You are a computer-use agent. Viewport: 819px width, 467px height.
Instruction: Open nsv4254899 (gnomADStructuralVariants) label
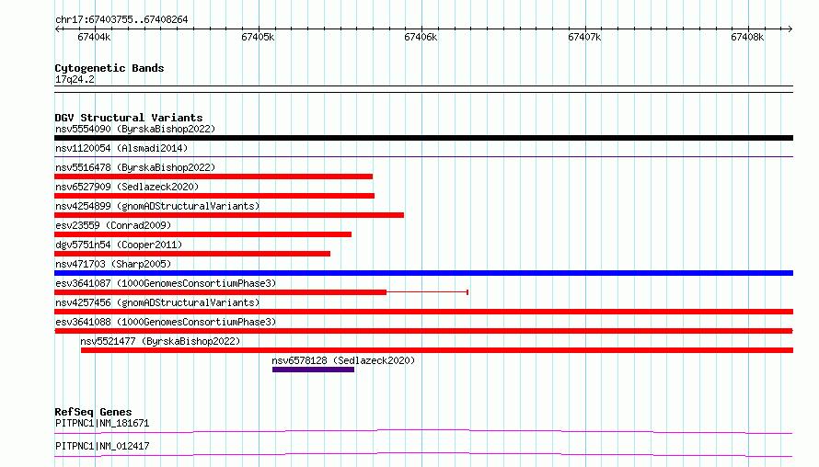click(x=157, y=206)
